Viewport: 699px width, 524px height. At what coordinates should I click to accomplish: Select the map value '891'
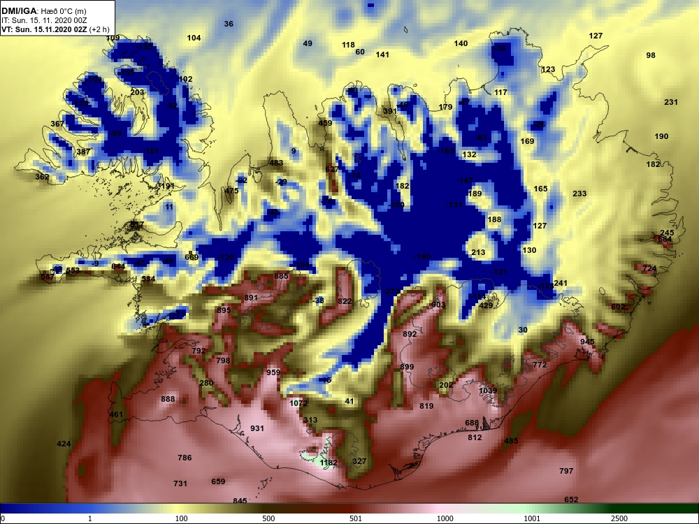(251, 298)
